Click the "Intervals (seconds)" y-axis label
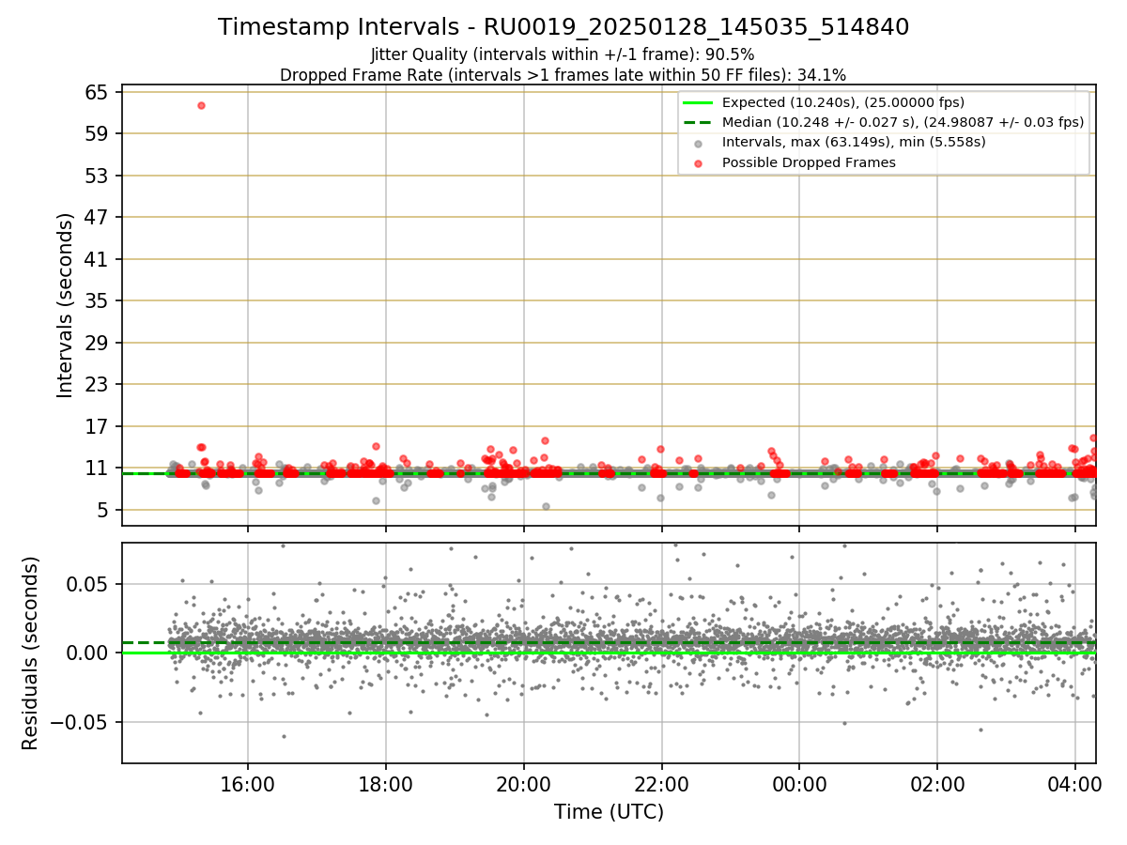Screen dimensions: 1127x845 pos(65,305)
